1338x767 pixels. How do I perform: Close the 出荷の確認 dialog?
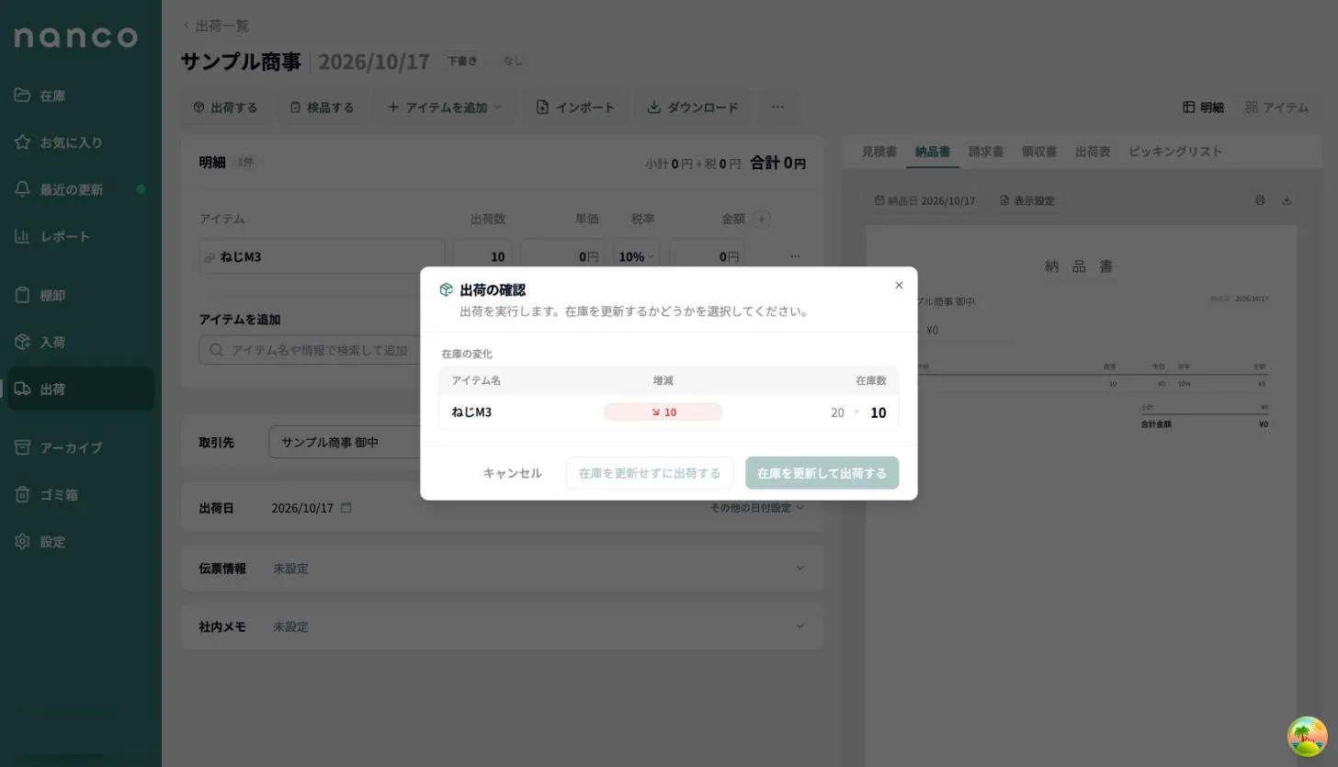pos(899,286)
